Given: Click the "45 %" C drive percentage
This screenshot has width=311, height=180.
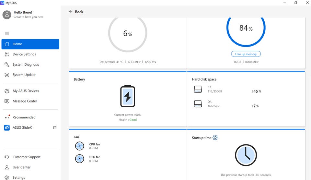Looking at the screenshot, I should click(257, 91).
